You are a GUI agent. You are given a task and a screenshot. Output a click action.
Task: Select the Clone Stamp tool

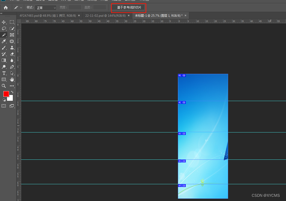(x=12, y=48)
